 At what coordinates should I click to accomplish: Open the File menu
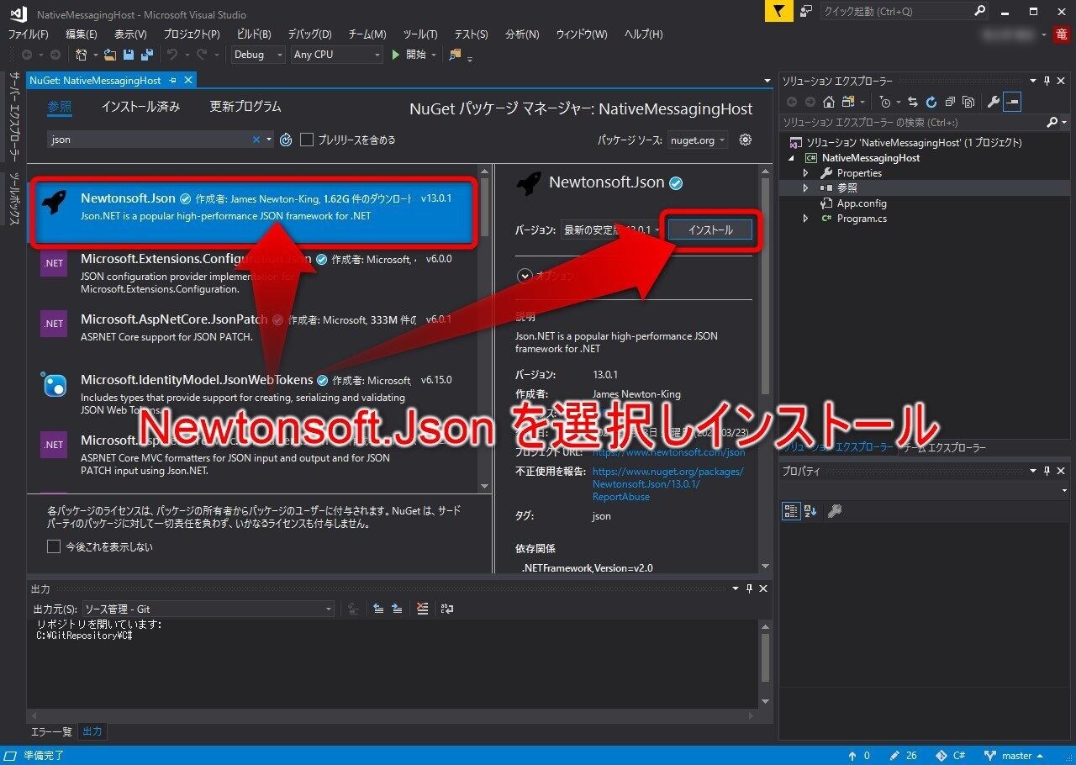point(28,34)
